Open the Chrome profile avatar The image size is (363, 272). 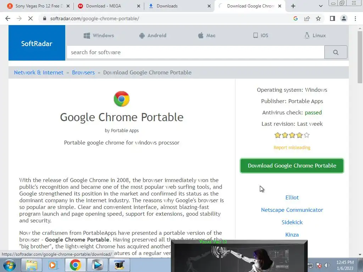click(344, 18)
